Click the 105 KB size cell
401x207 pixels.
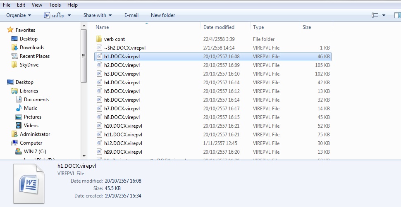point(322,65)
